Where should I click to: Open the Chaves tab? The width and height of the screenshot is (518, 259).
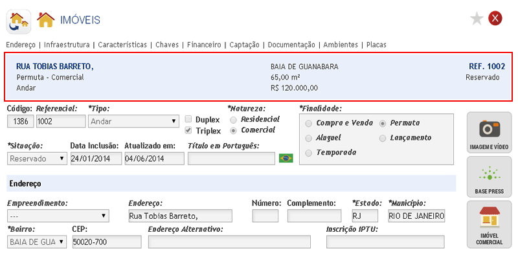[167, 45]
